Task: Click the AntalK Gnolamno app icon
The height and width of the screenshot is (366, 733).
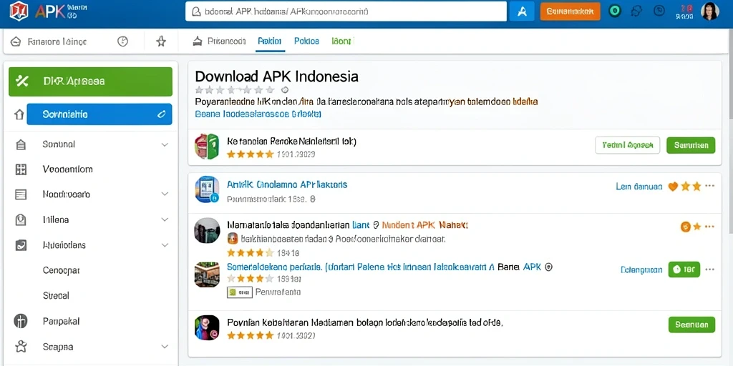Action: pyautogui.click(x=207, y=189)
